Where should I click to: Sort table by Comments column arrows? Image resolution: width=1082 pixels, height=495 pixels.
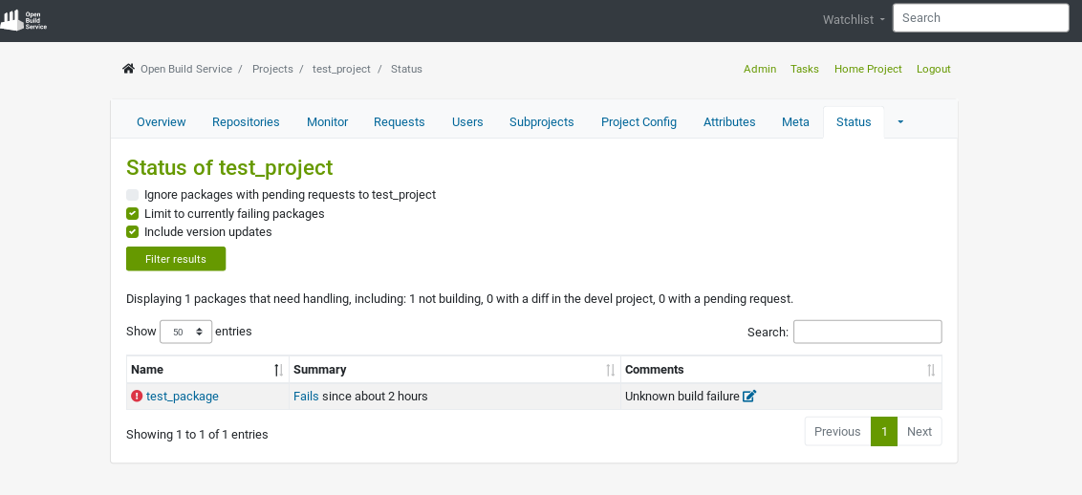coord(932,370)
